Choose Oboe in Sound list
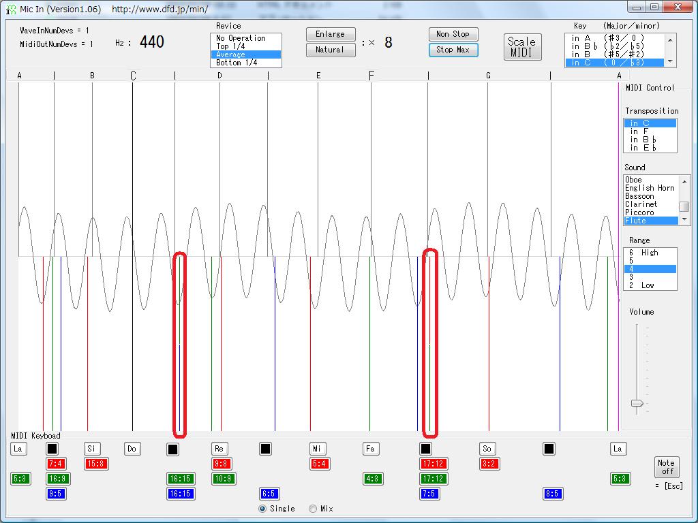 point(651,180)
